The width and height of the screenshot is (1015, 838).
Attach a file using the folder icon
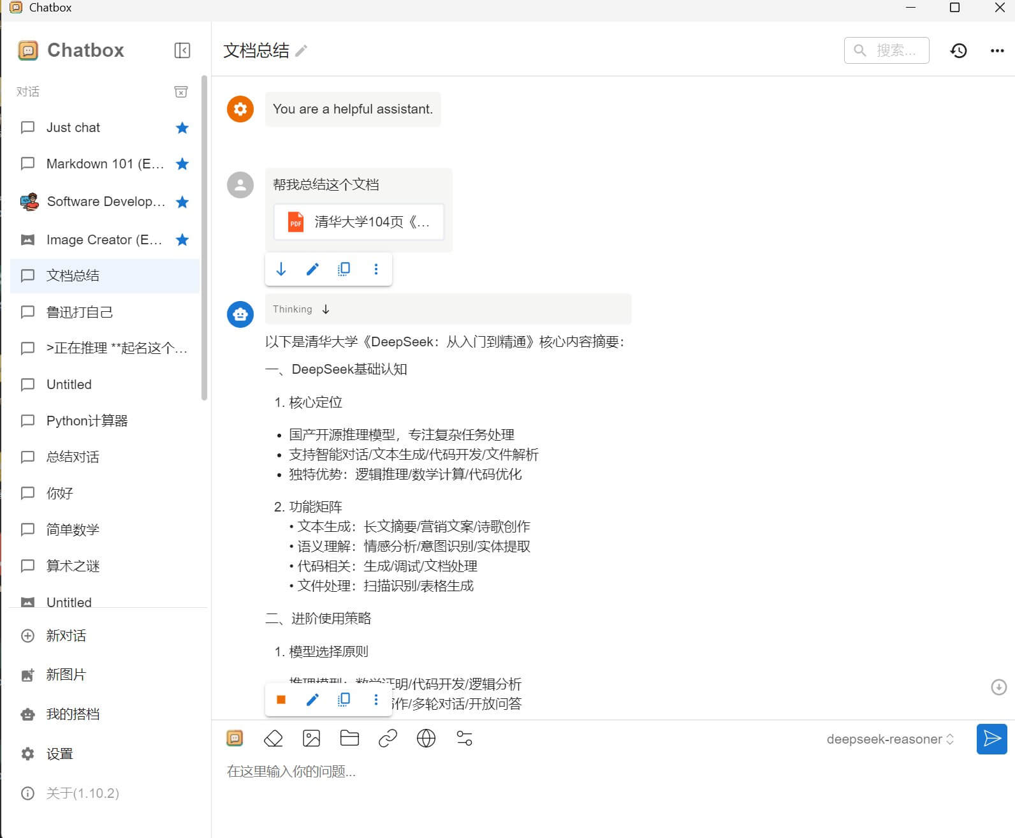(x=349, y=739)
